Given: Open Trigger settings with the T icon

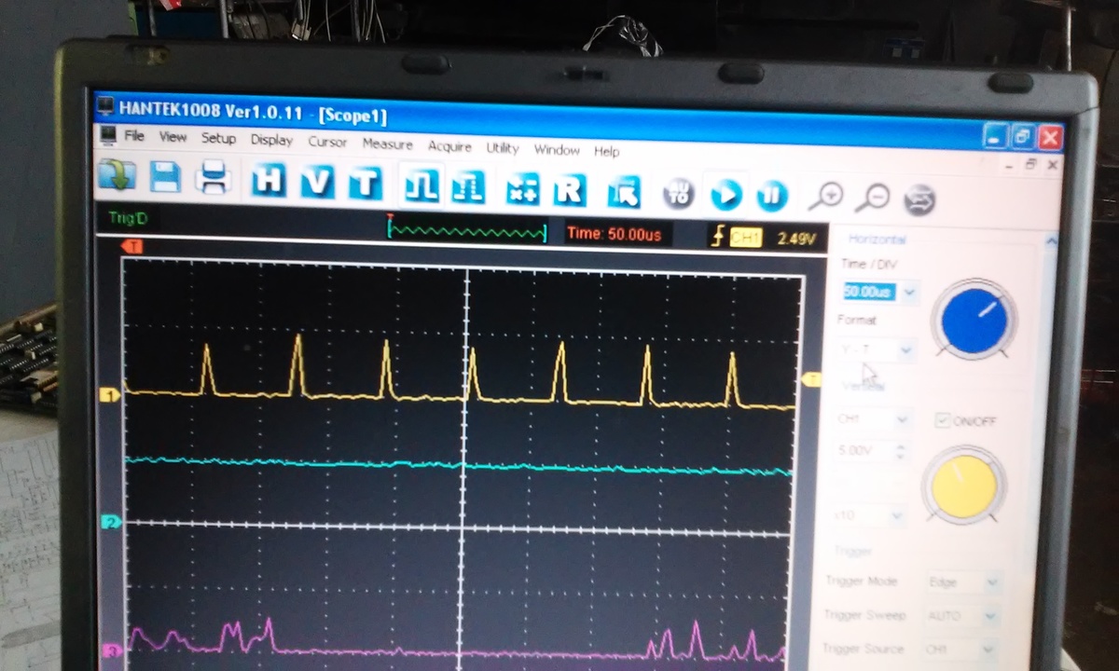Looking at the screenshot, I should 366,183.
